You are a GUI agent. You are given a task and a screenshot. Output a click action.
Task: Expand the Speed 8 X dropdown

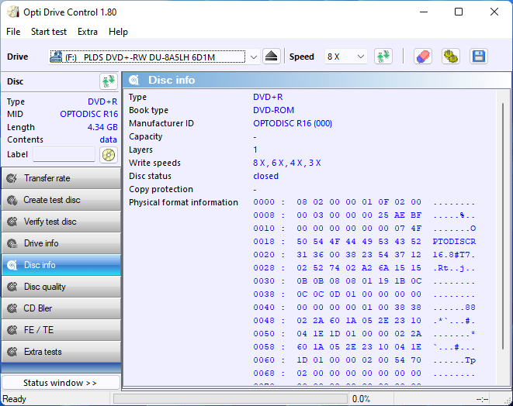point(361,57)
